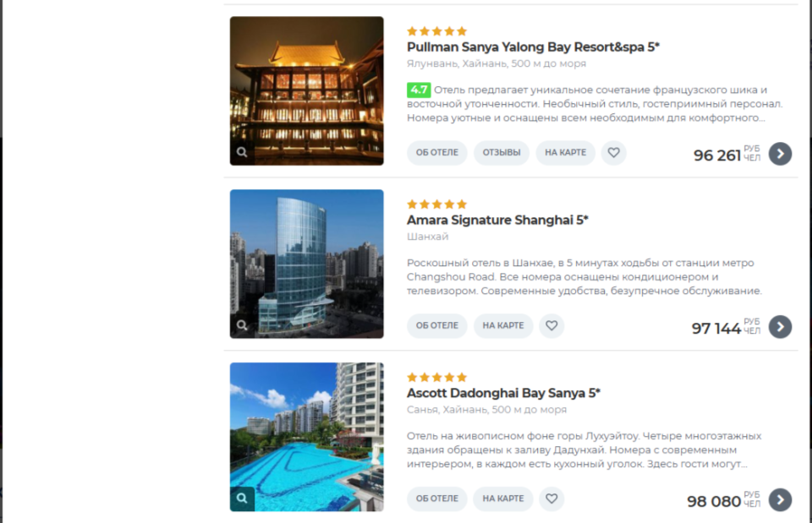Add Pullman Sanya to favorites with heart
This screenshot has width=812, height=523.
(x=614, y=153)
